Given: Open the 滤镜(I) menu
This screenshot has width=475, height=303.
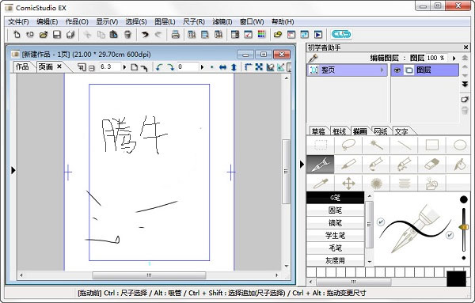Looking at the screenshot, I should (222, 22).
